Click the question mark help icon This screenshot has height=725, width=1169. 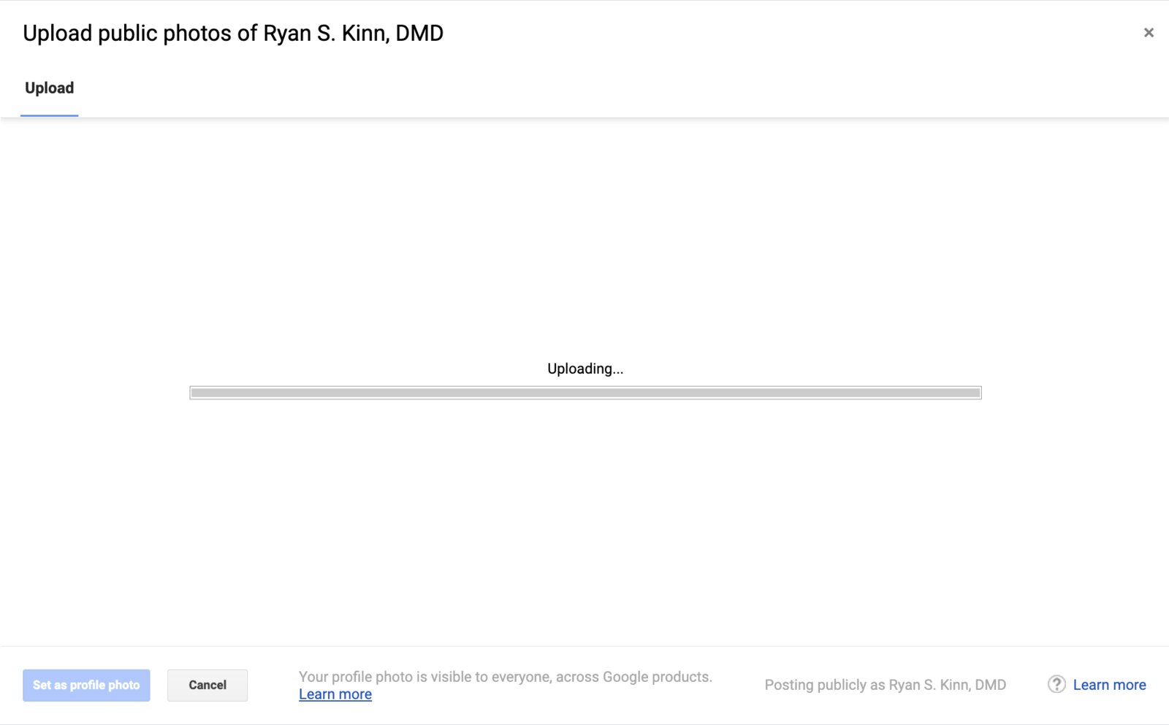[1056, 684]
